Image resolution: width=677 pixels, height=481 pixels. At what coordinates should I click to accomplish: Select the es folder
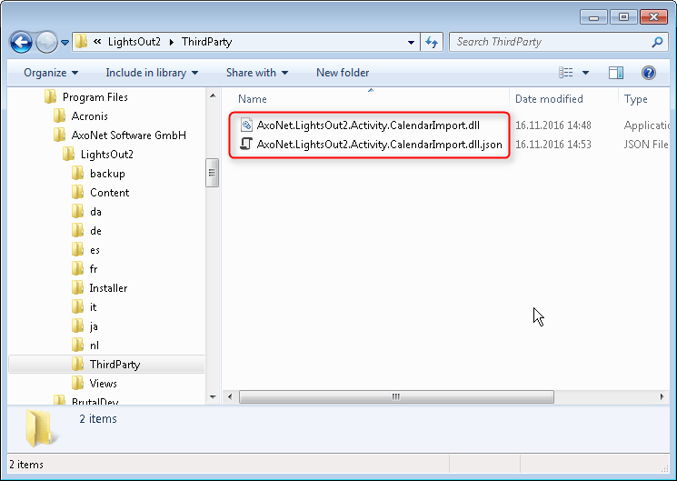(95, 250)
